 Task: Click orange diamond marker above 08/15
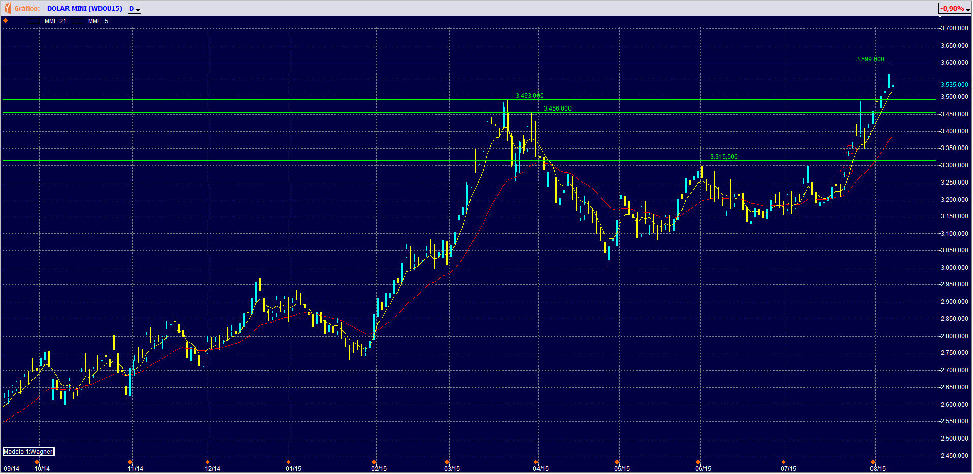[873, 462]
